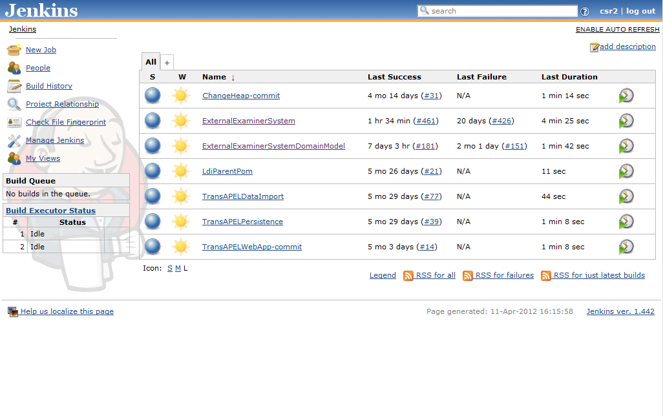
Task: Open the Legend page
Action: coord(383,275)
